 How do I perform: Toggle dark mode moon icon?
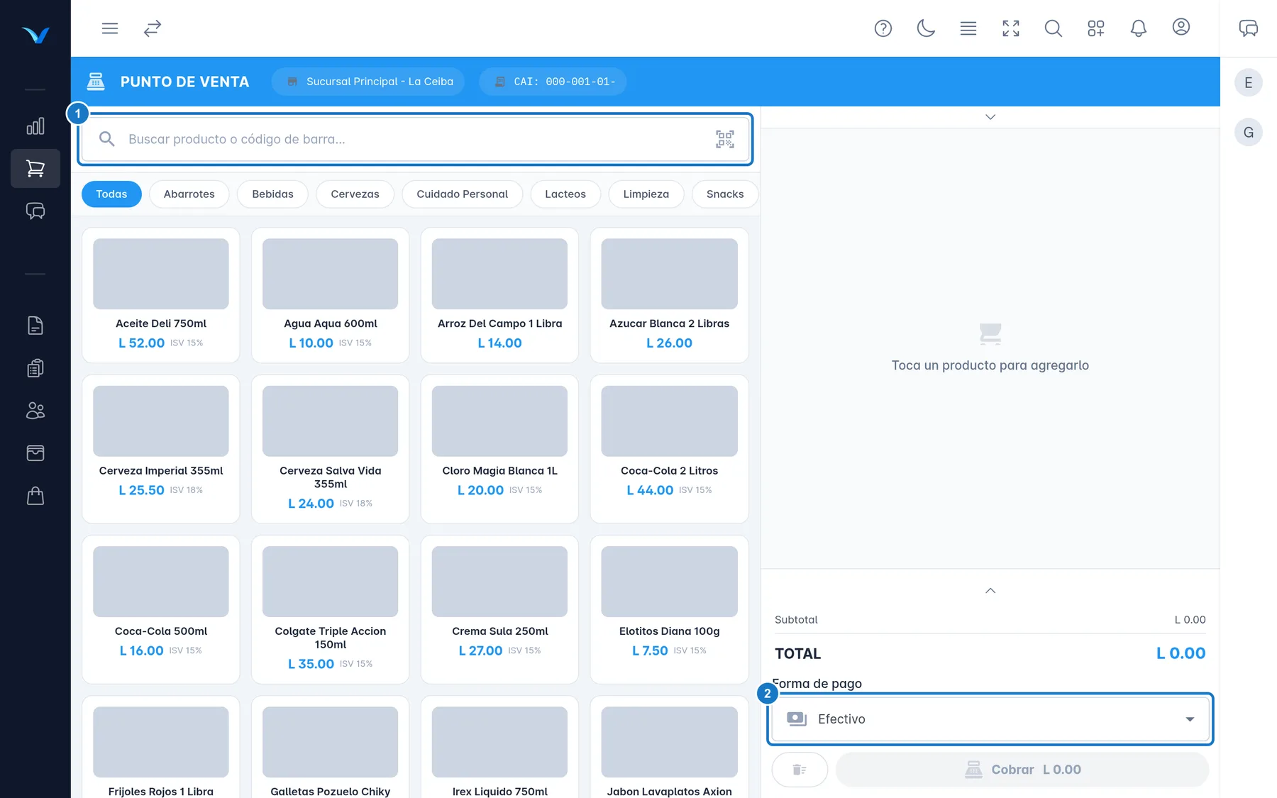(x=926, y=28)
